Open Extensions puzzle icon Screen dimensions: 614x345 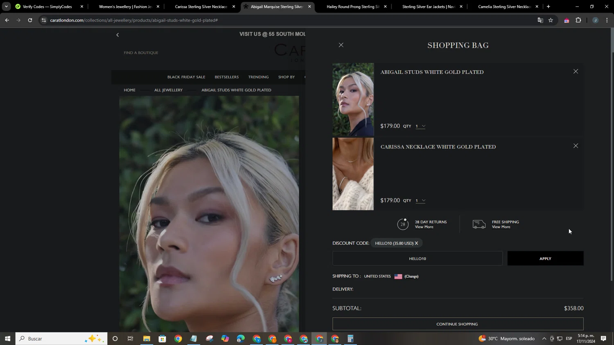click(x=578, y=20)
